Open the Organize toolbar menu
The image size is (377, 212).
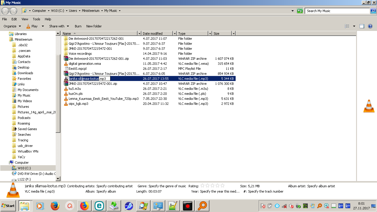tap(12, 26)
